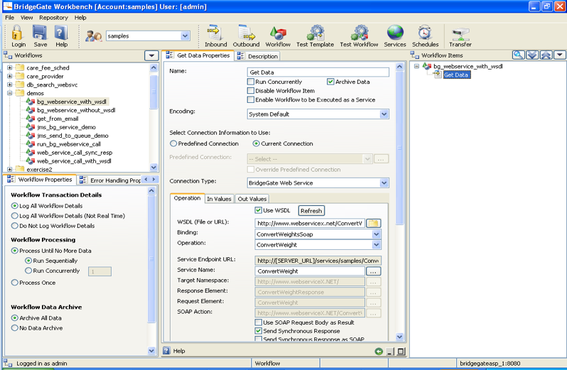Select Predefined Connection radio button

173,143
